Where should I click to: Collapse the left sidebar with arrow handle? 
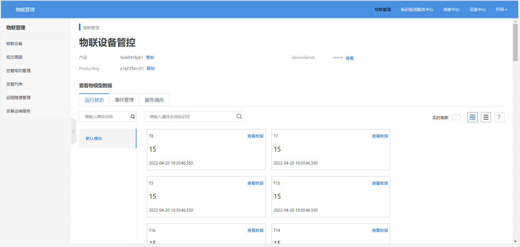click(74, 131)
